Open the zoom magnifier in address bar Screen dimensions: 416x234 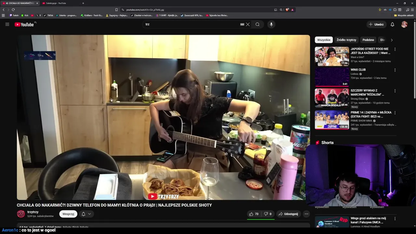[281, 10]
